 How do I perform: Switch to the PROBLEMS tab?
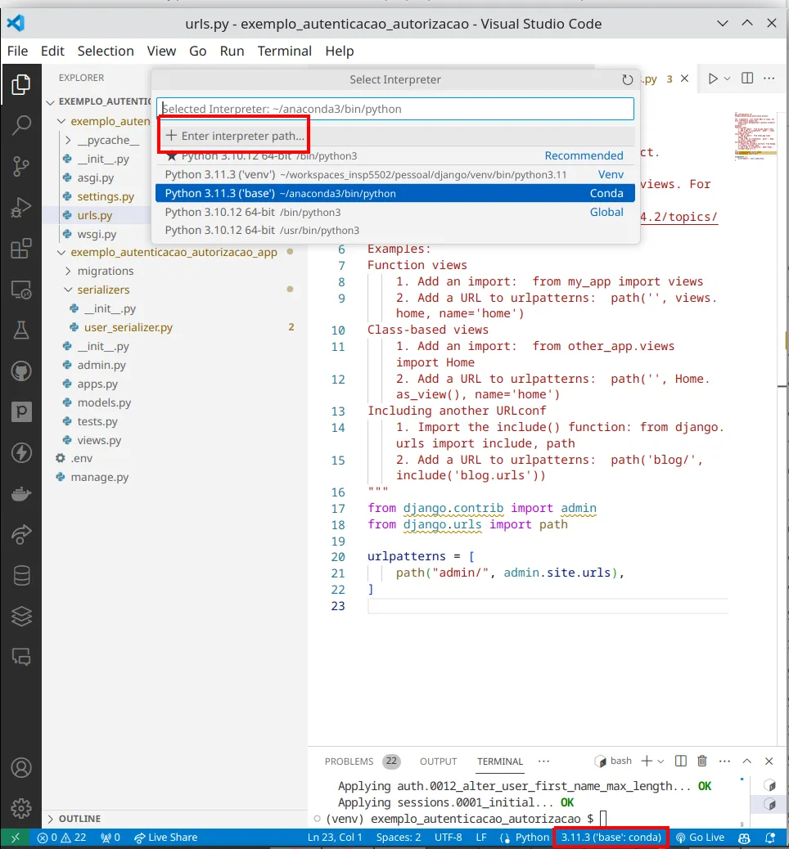pyautogui.click(x=349, y=761)
